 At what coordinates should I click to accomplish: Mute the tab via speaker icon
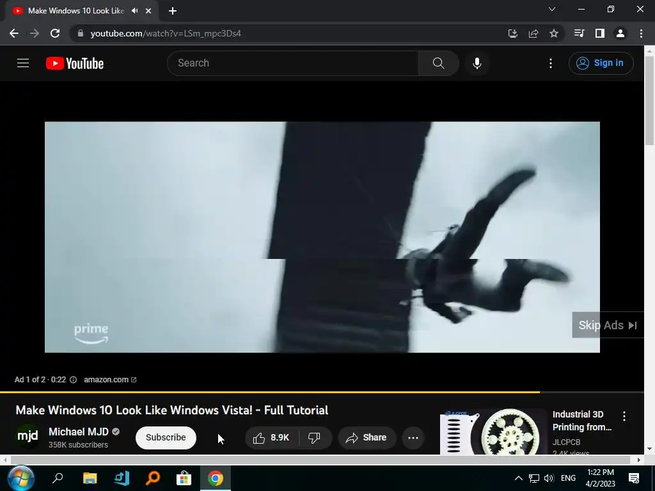coord(134,11)
